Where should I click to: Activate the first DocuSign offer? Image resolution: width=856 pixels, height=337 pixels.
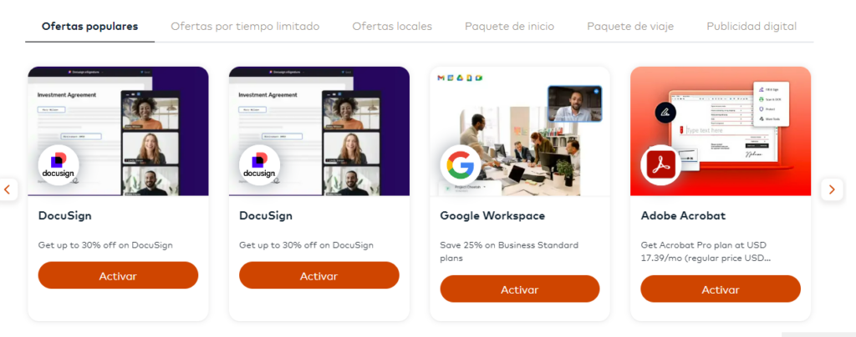[118, 275]
